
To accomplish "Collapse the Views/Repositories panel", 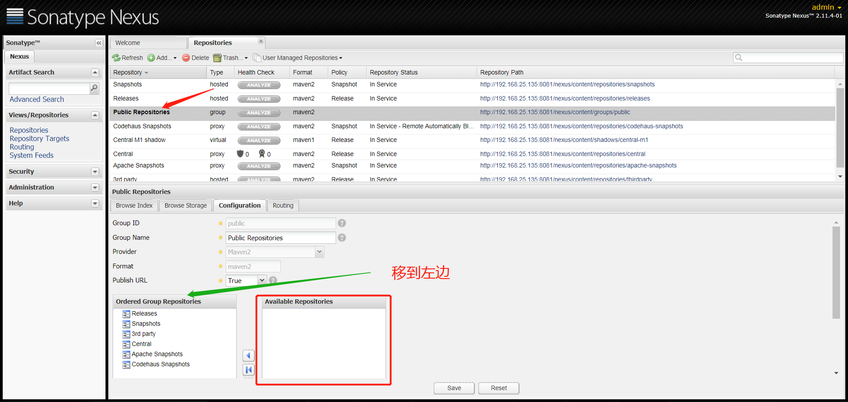I will (95, 115).
